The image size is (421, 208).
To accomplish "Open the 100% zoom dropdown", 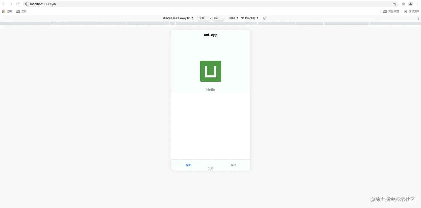I will coord(233,18).
